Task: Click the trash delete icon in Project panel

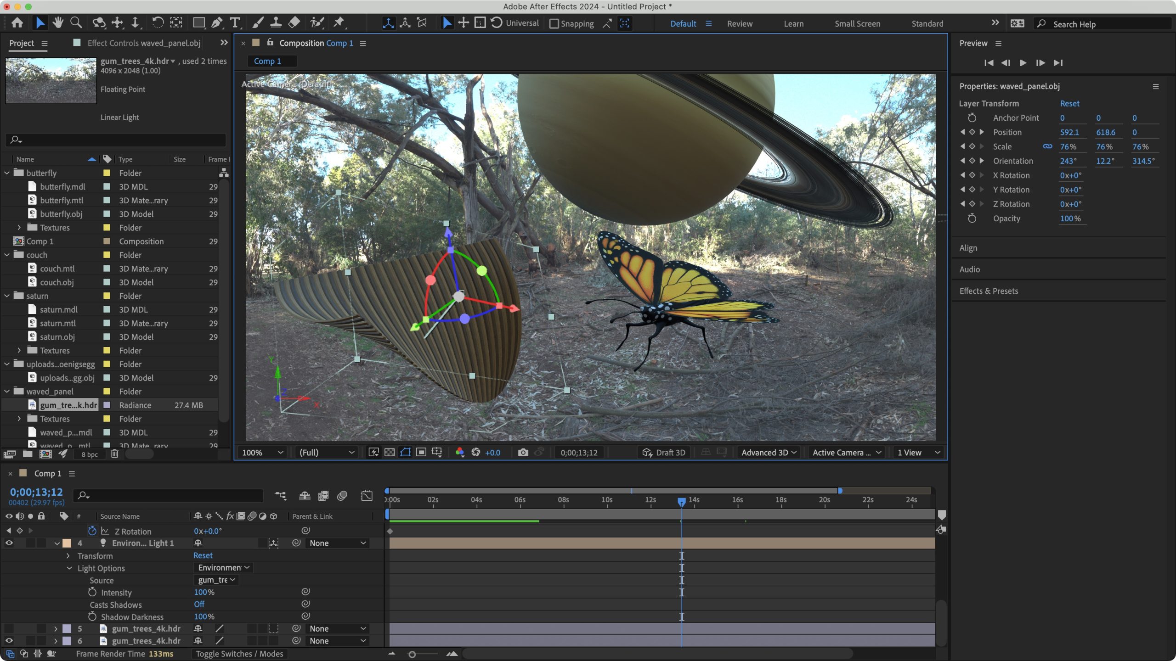Action: click(x=114, y=454)
